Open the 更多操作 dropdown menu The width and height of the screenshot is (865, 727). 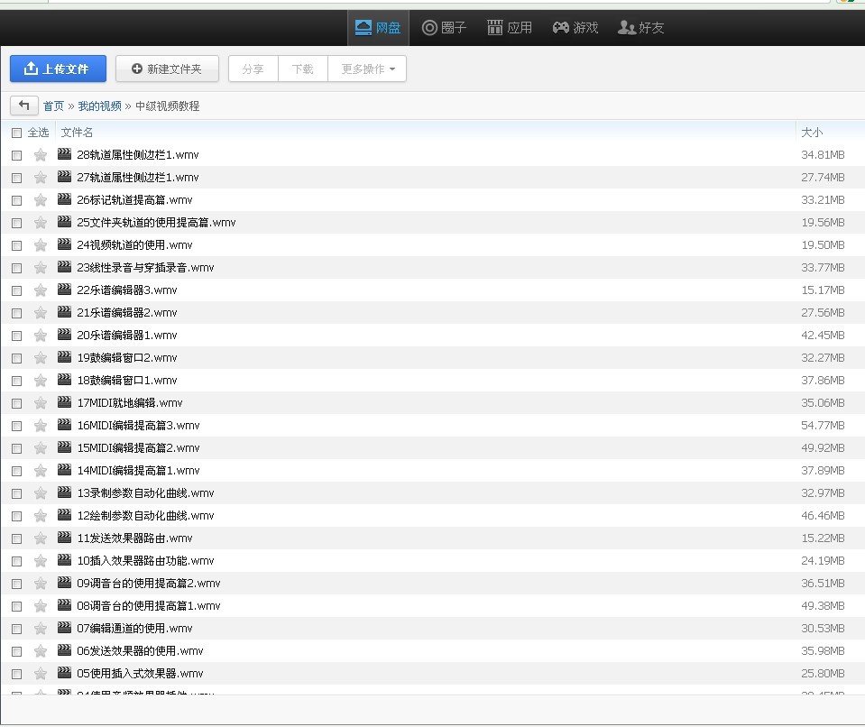(367, 69)
